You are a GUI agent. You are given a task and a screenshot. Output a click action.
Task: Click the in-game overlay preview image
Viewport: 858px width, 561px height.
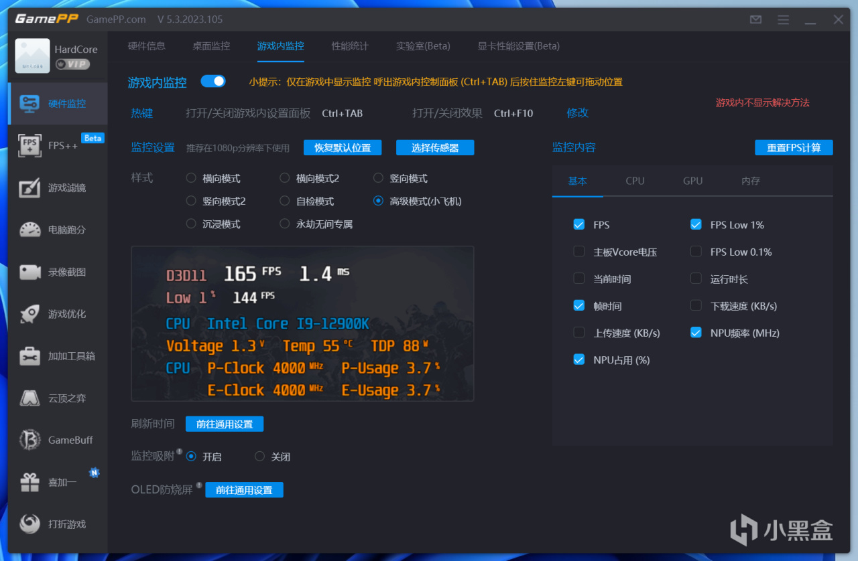pos(303,323)
